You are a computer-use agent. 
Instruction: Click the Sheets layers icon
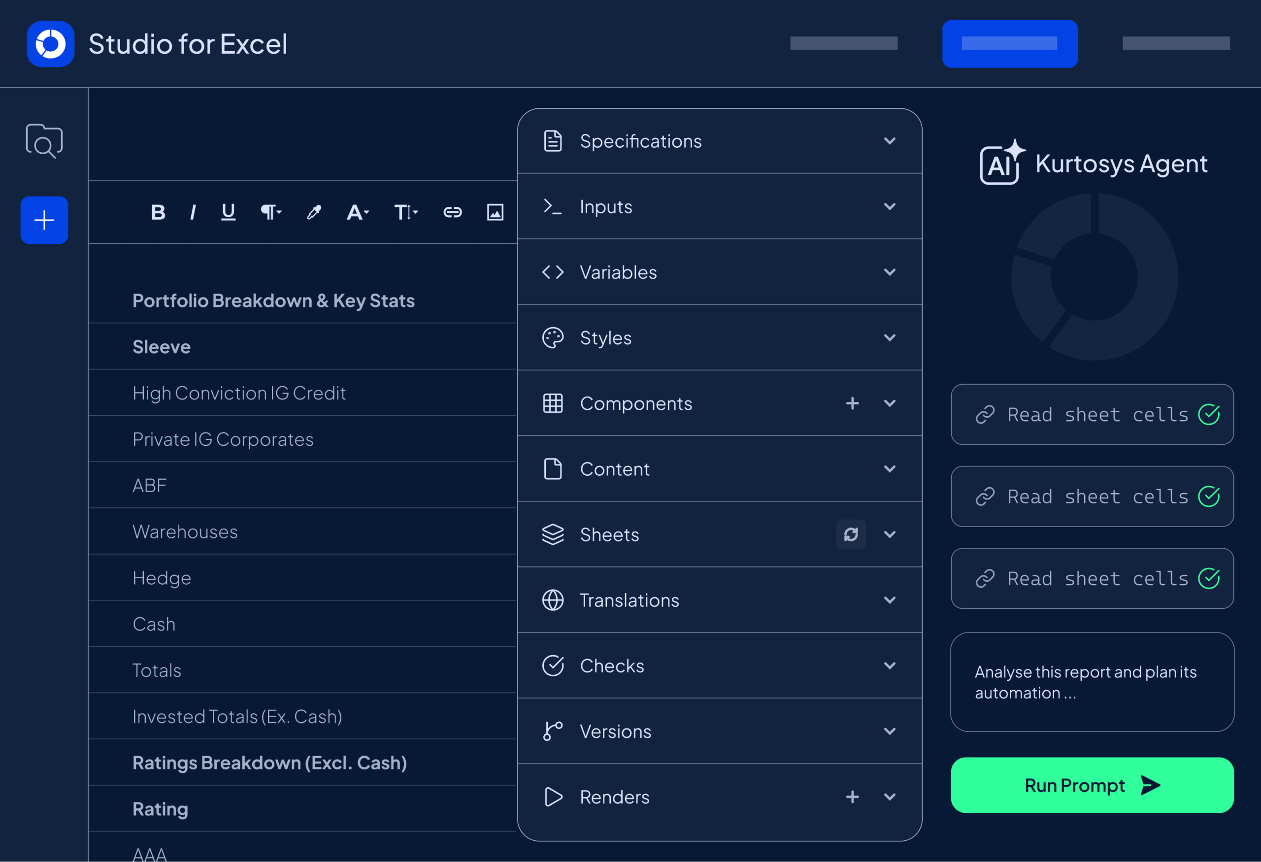coord(553,535)
